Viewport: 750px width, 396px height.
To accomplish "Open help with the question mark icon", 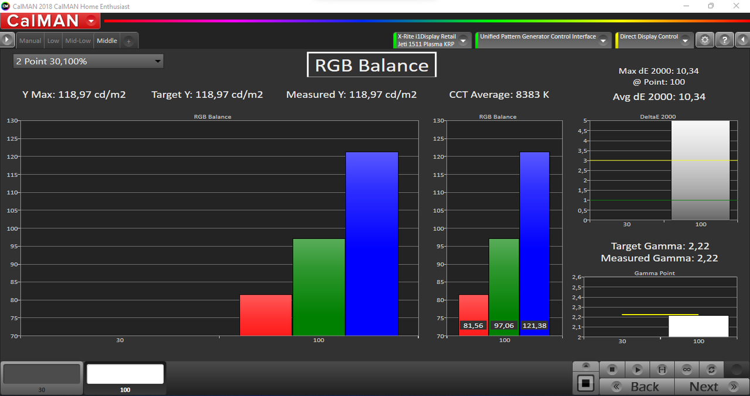I will (725, 40).
